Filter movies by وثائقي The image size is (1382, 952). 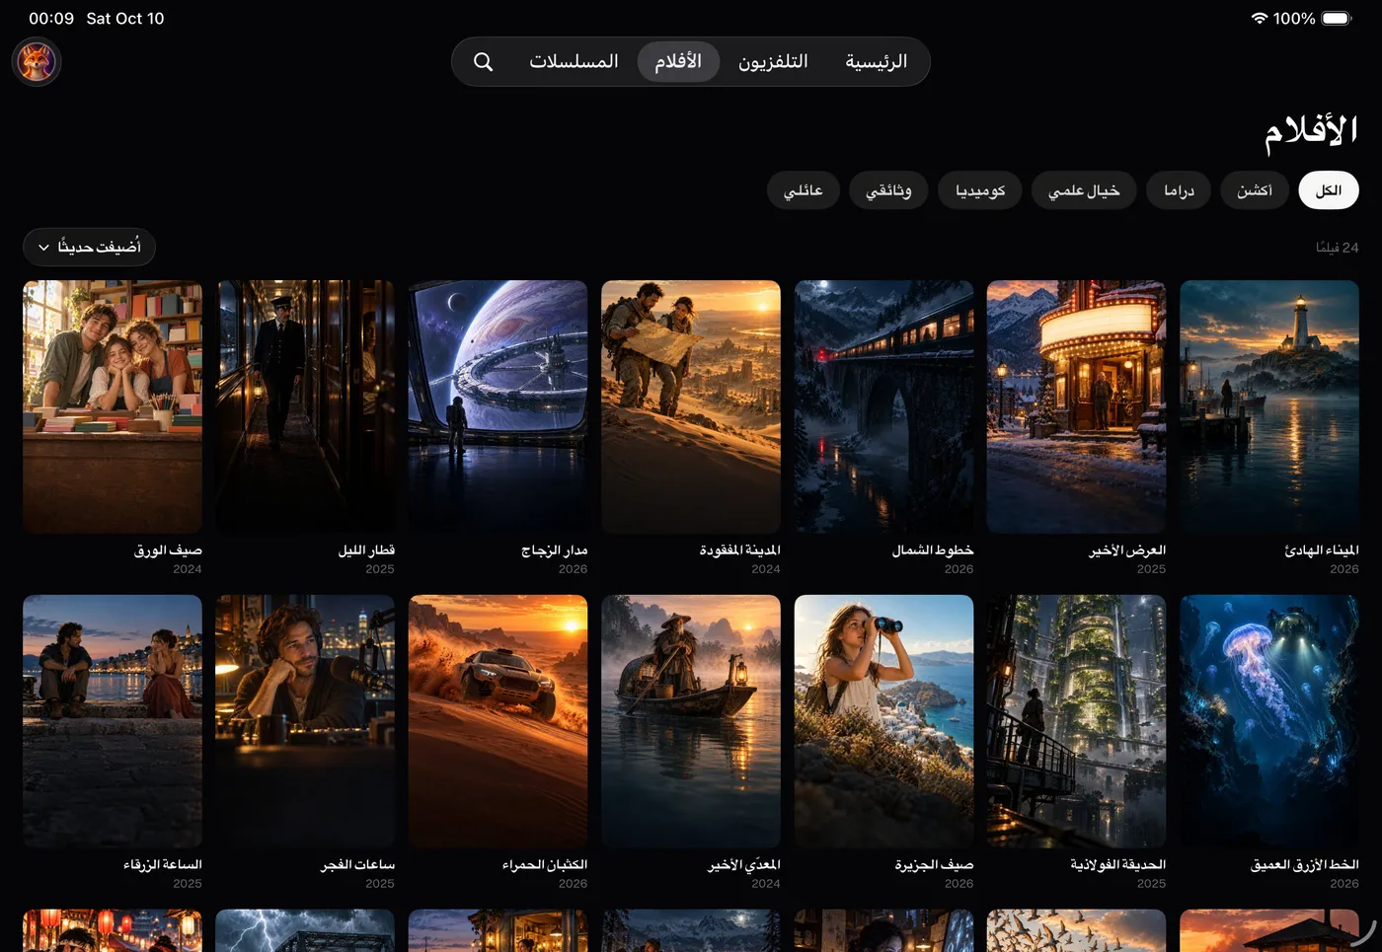(x=888, y=190)
